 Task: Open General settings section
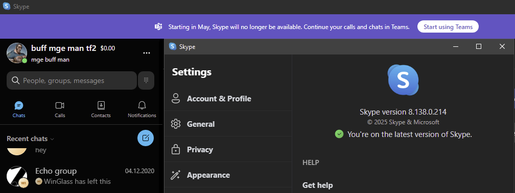pos(228,124)
